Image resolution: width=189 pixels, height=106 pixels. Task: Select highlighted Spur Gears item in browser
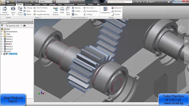coord(13,54)
